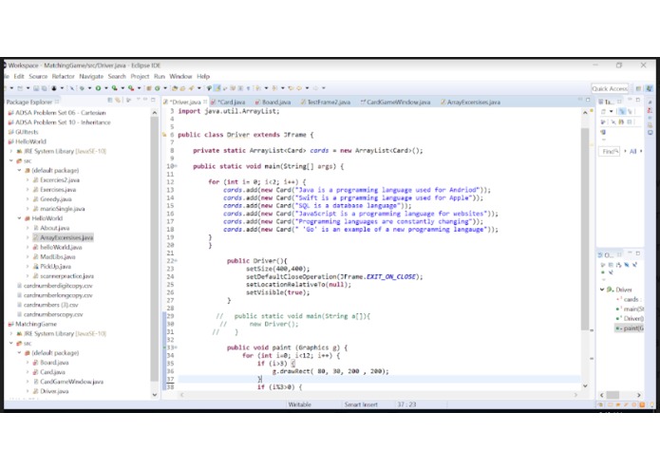Open the Java perspective icon near Quick Access
The width and height of the screenshot is (660, 469).
click(x=650, y=88)
